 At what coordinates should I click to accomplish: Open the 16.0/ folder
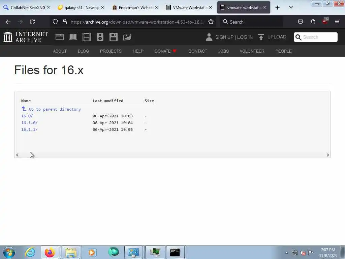[27, 116]
